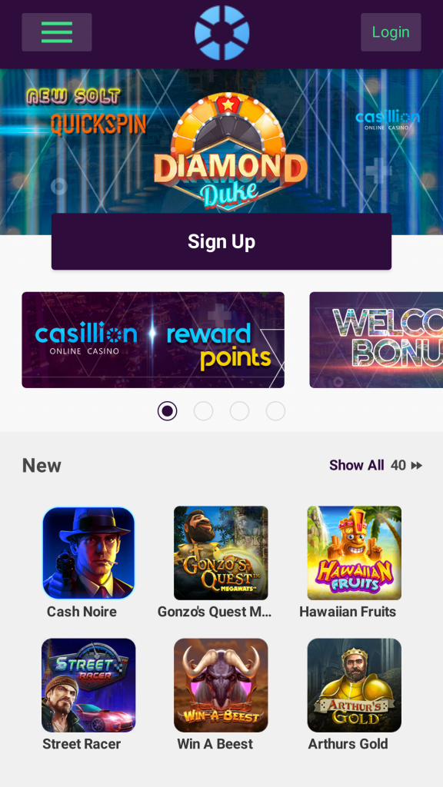Launch Gonzo's Quest Megaways game icon
This screenshot has width=443, height=787.
click(221, 553)
